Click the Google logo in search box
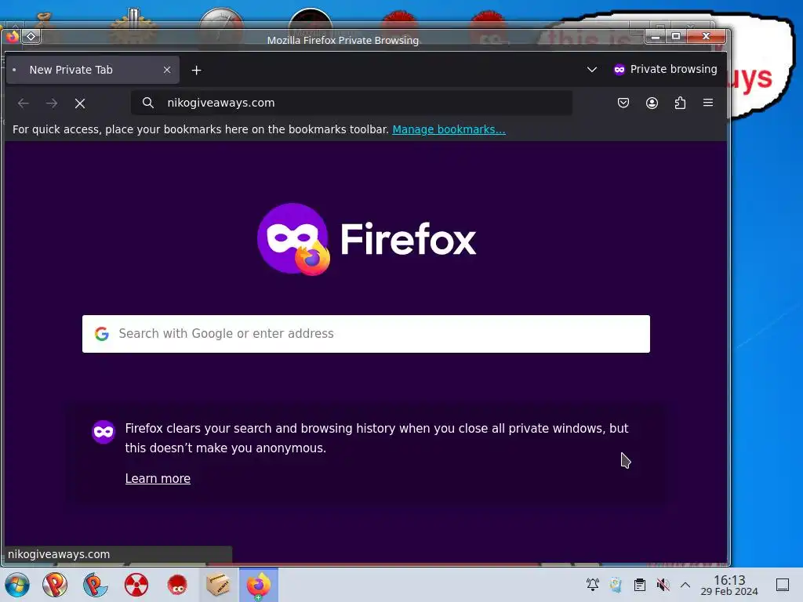 click(x=102, y=334)
